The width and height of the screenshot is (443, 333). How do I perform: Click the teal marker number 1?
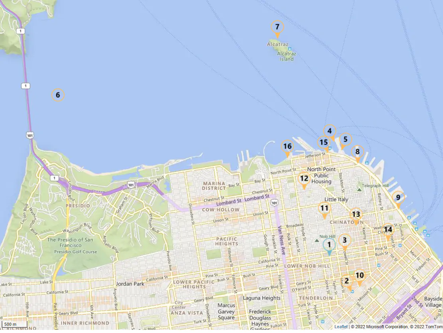click(329, 245)
